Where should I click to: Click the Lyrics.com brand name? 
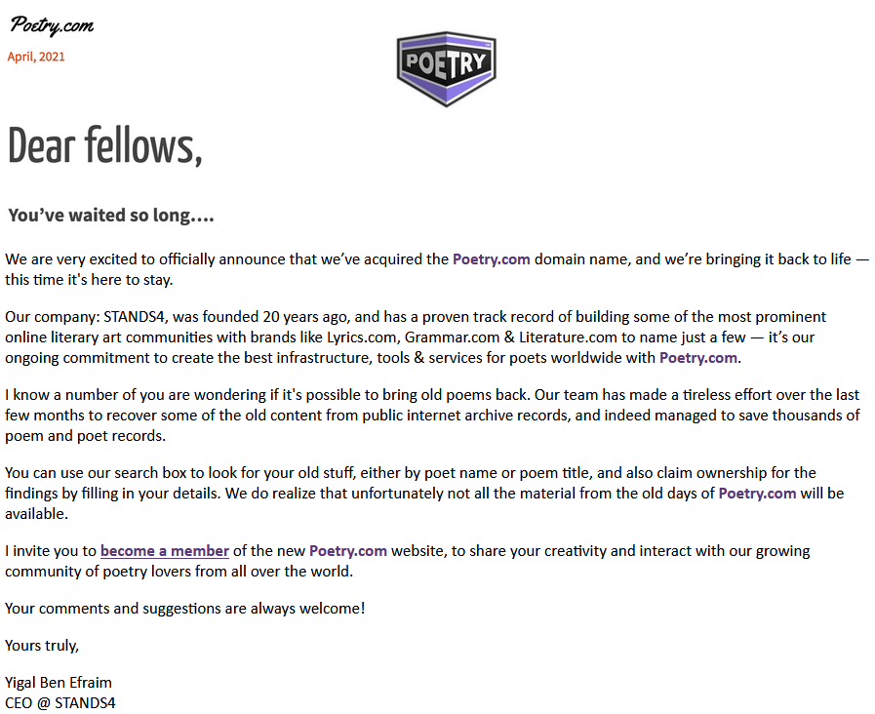click(351, 337)
